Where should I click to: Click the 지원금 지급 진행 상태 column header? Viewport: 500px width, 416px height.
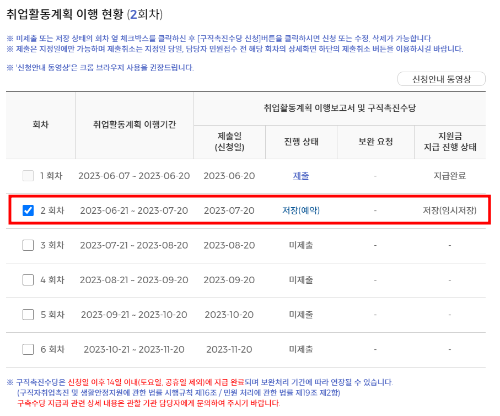(450, 142)
